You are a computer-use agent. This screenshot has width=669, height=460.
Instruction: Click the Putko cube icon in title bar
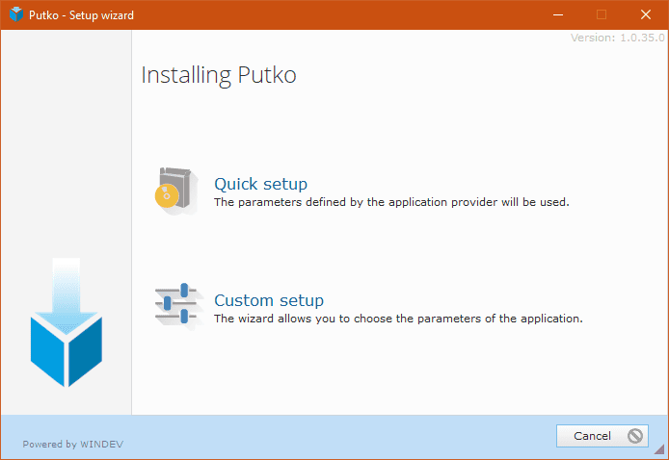[16, 14]
